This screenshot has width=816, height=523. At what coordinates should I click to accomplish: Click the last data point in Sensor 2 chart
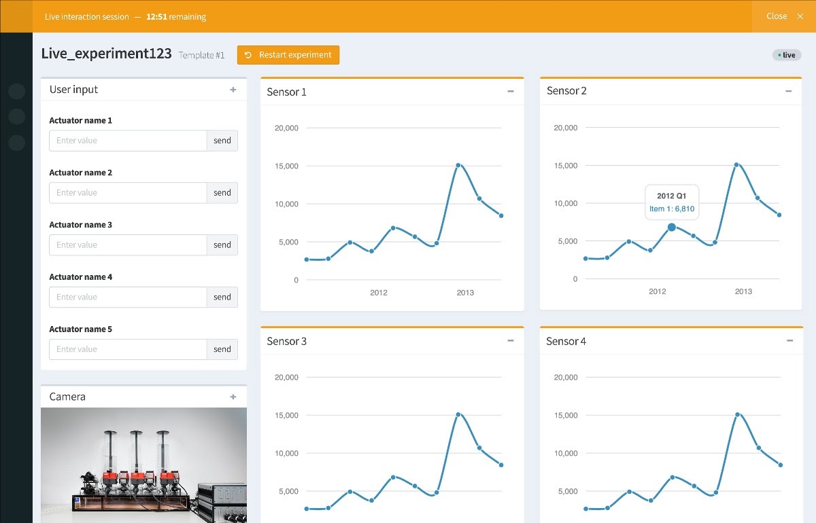click(x=779, y=215)
